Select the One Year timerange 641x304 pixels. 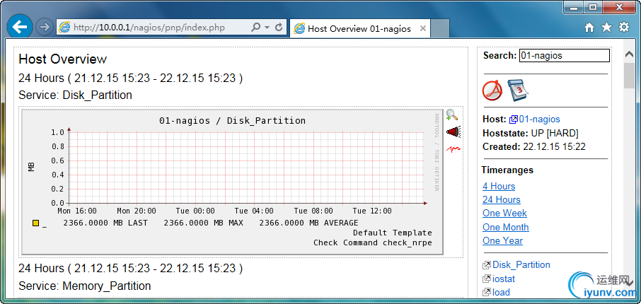click(x=502, y=240)
